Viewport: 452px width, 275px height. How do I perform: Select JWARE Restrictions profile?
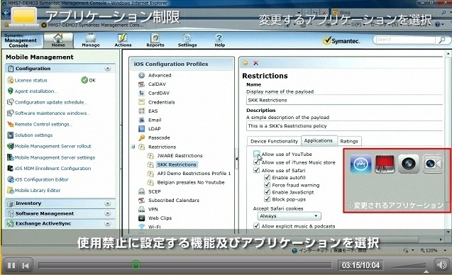[180, 155]
